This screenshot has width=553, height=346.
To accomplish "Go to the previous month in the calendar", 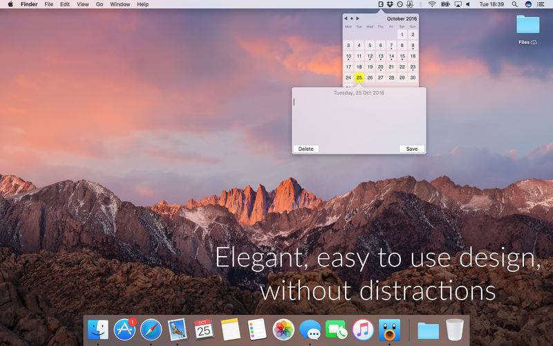I will tap(346, 18).
